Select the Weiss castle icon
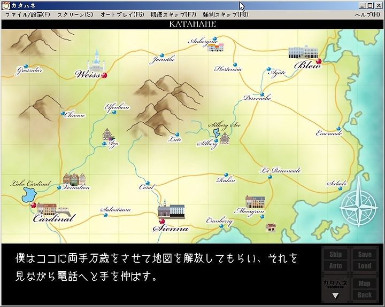This screenshot has width=385, height=307. coord(96,60)
